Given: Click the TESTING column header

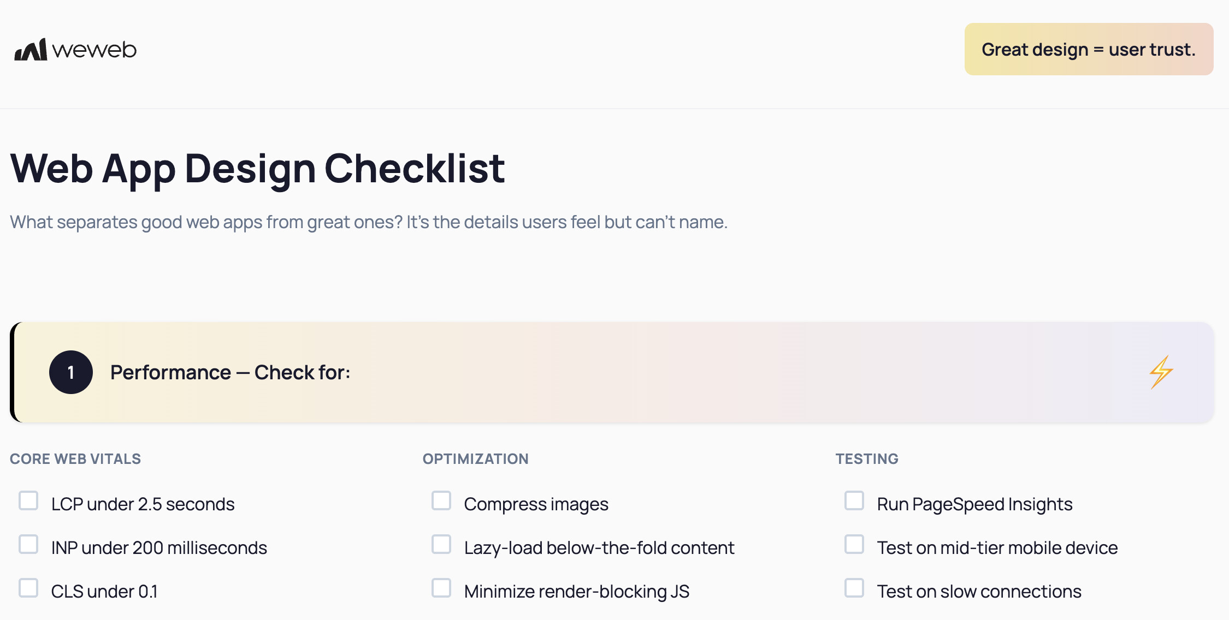Looking at the screenshot, I should point(867,459).
